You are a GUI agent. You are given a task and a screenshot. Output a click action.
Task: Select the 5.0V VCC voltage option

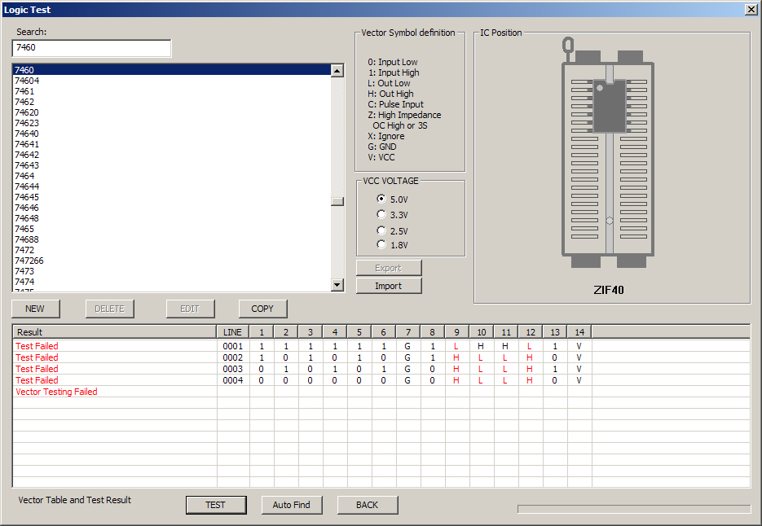pos(381,199)
